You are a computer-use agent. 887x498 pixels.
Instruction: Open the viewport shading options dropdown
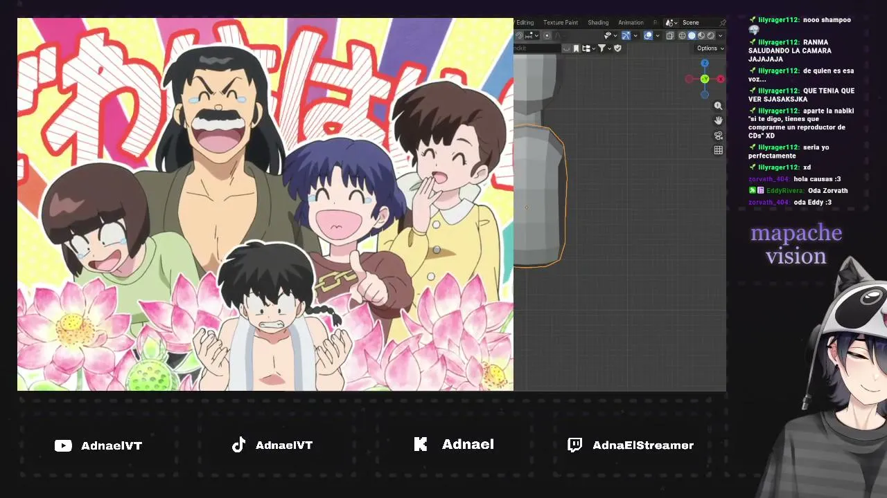click(720, 35)
